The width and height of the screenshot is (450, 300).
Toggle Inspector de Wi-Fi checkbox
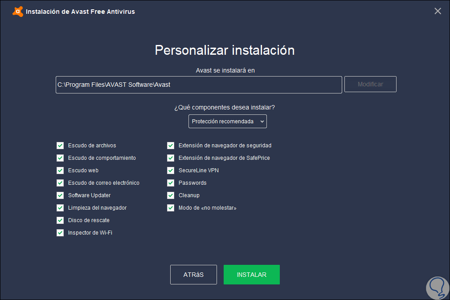(60, 233)
